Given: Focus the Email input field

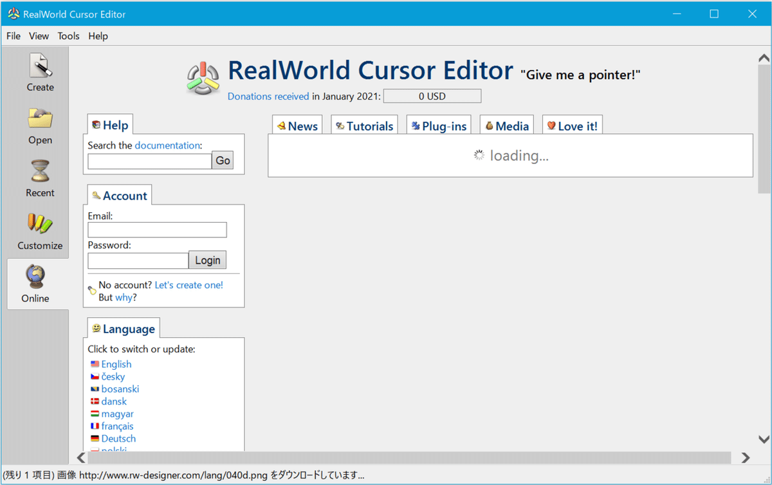Looking at the screenshot, I should coord(157,230).
